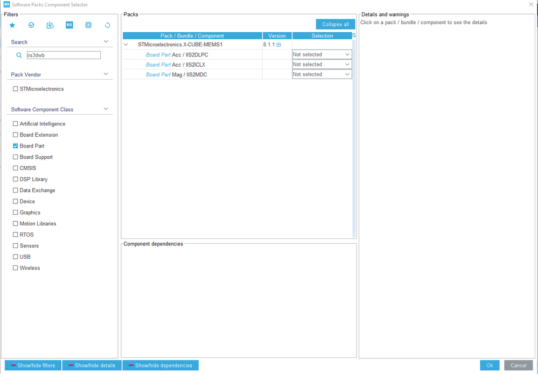Open selection dropdown for Mag / IIS2MDC
This screenshot has height=374, width=538.
tap(322, 74)
